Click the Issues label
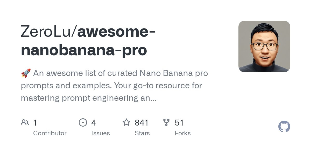Viewport: 311px width, 155px height. tap(100, 133)
